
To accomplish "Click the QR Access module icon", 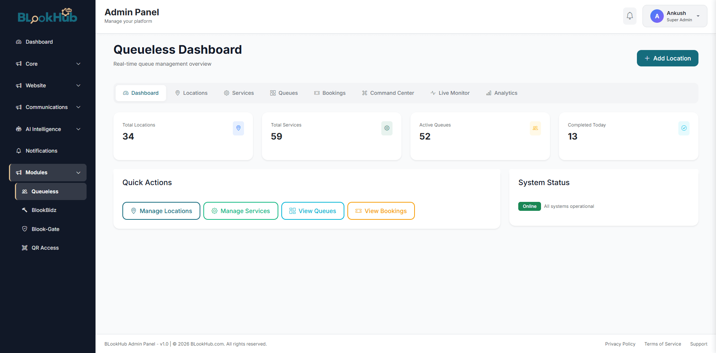I will pos(24,247).
